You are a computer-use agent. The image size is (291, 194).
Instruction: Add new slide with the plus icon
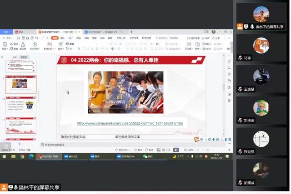pyautogui.click(x=20, y=144)
